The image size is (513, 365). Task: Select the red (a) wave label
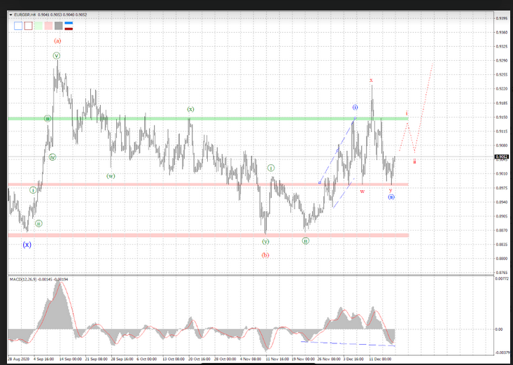tap(57, 41)
